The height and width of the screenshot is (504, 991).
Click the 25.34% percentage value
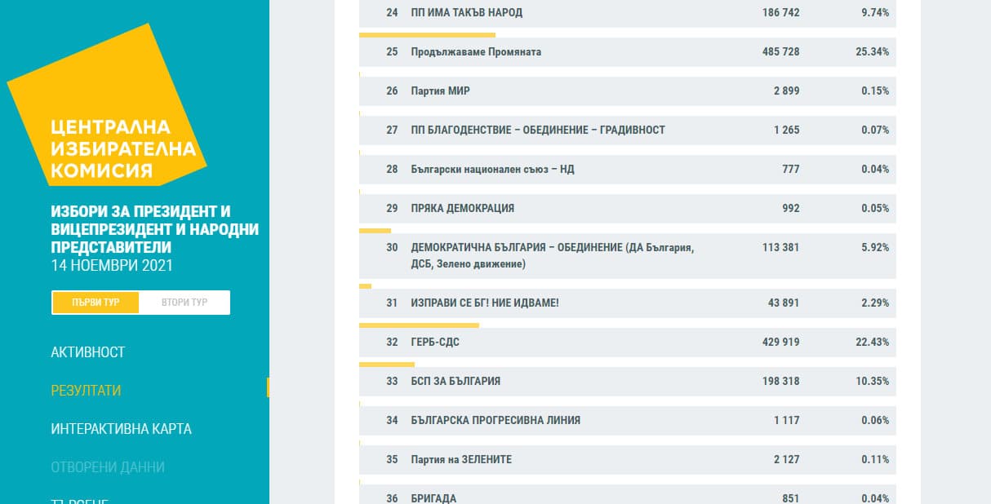tap(873, 52)
